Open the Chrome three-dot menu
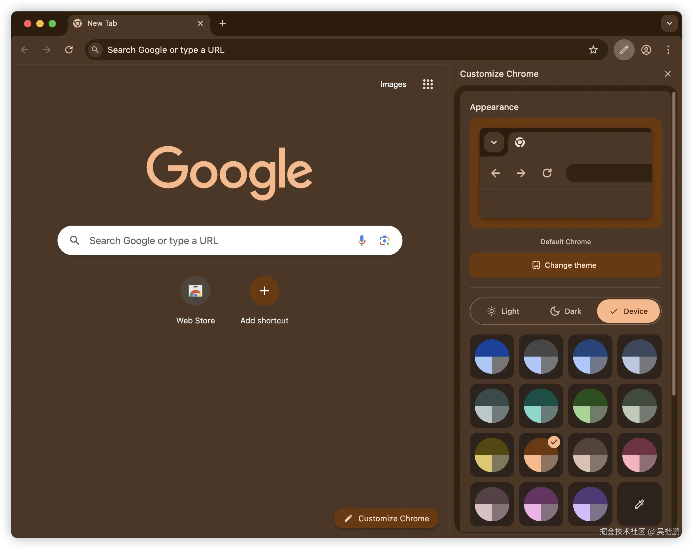This screenshot has width=693, height=549. pyautogui.click(x=668, y=50)
